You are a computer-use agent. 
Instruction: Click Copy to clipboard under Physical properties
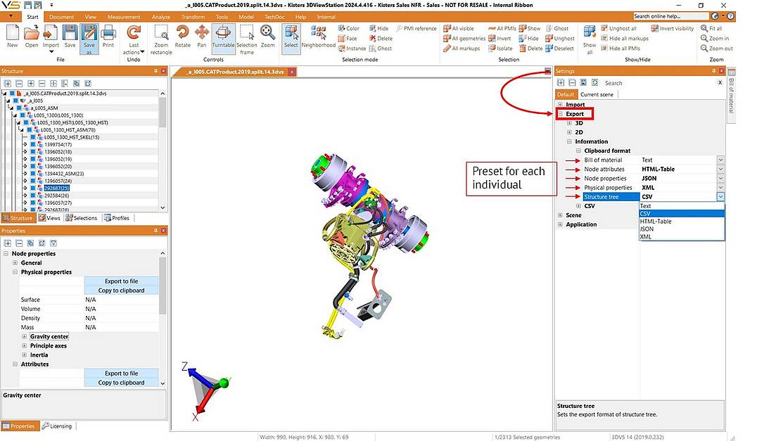[x=121, y=290]
